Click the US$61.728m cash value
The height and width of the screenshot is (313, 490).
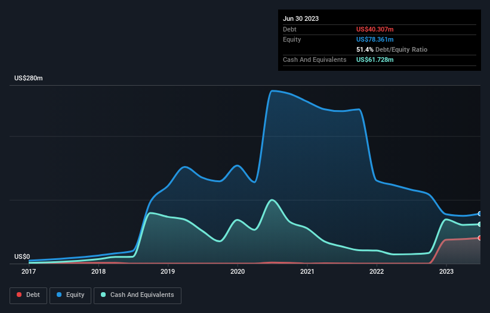tap(375, 60)
